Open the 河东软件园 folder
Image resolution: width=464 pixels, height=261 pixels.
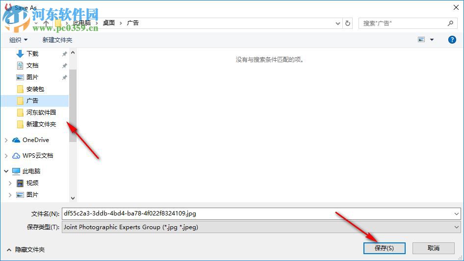41,112
